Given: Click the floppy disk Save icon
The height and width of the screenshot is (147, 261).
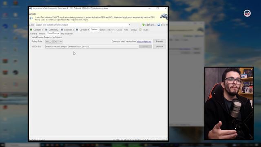Looking at the screenshot, I should tap(159, 24).
